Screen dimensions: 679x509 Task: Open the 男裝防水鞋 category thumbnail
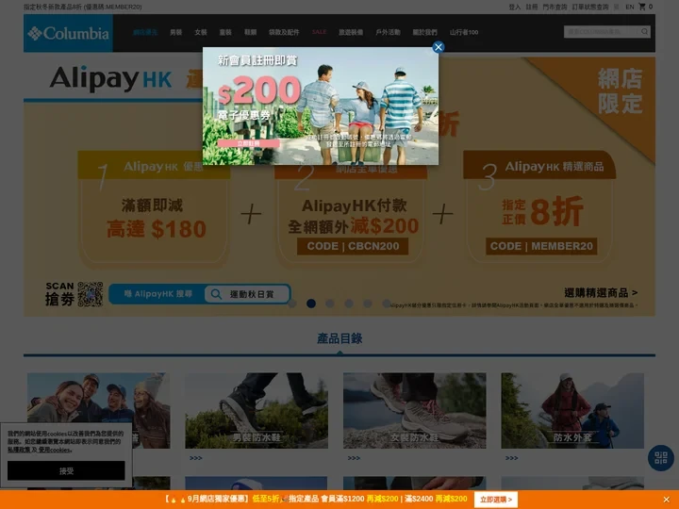pos(257,411)
